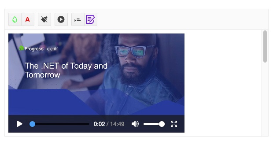Play the .NET of Today video

coord(19,124)
